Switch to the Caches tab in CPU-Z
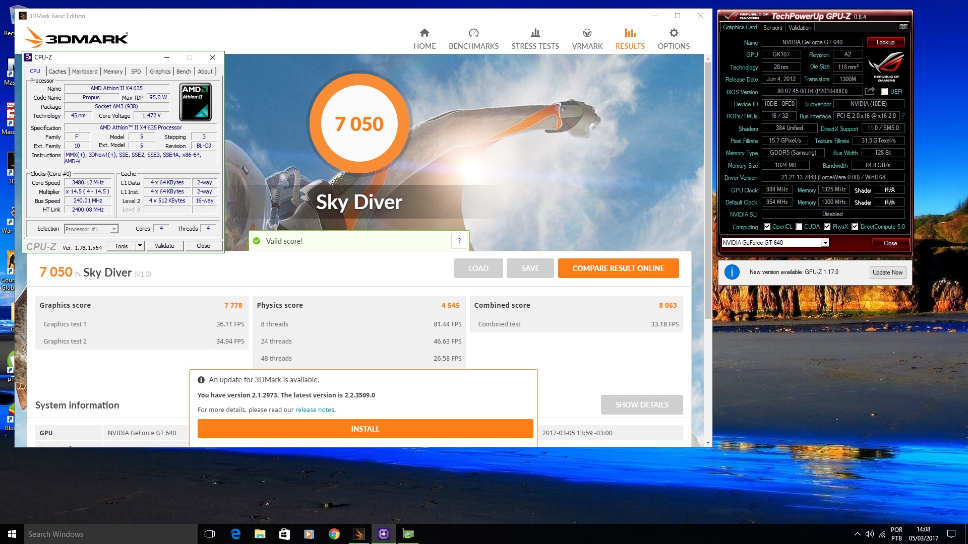The height and width of the screenshot is (544, 968). 57,72
